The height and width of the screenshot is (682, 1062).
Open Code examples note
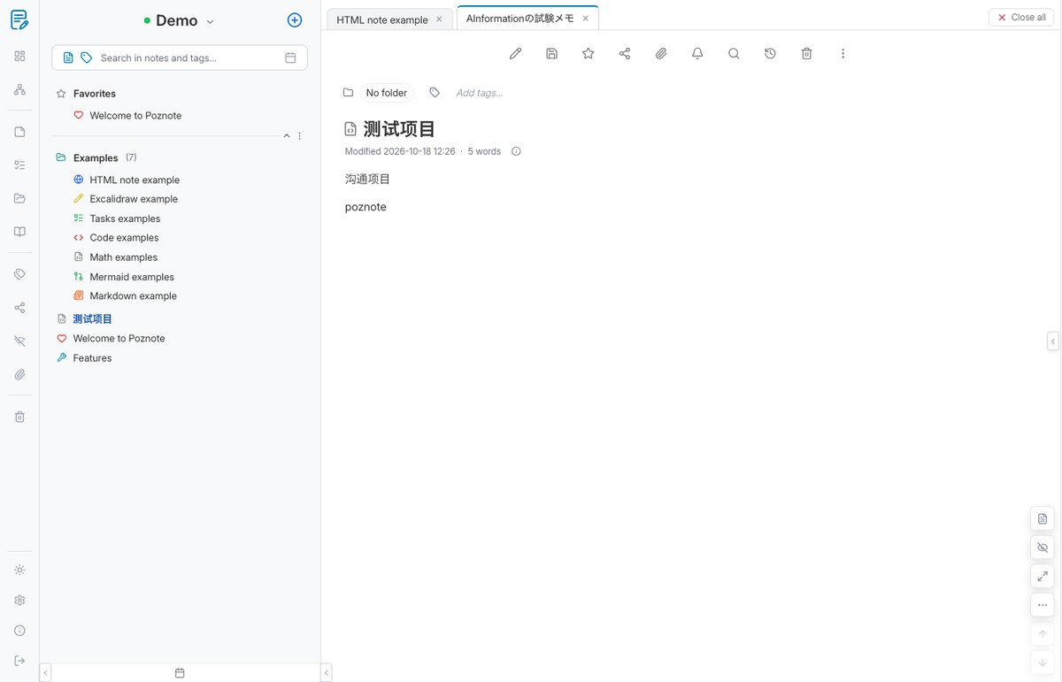(x=124, y=237)
